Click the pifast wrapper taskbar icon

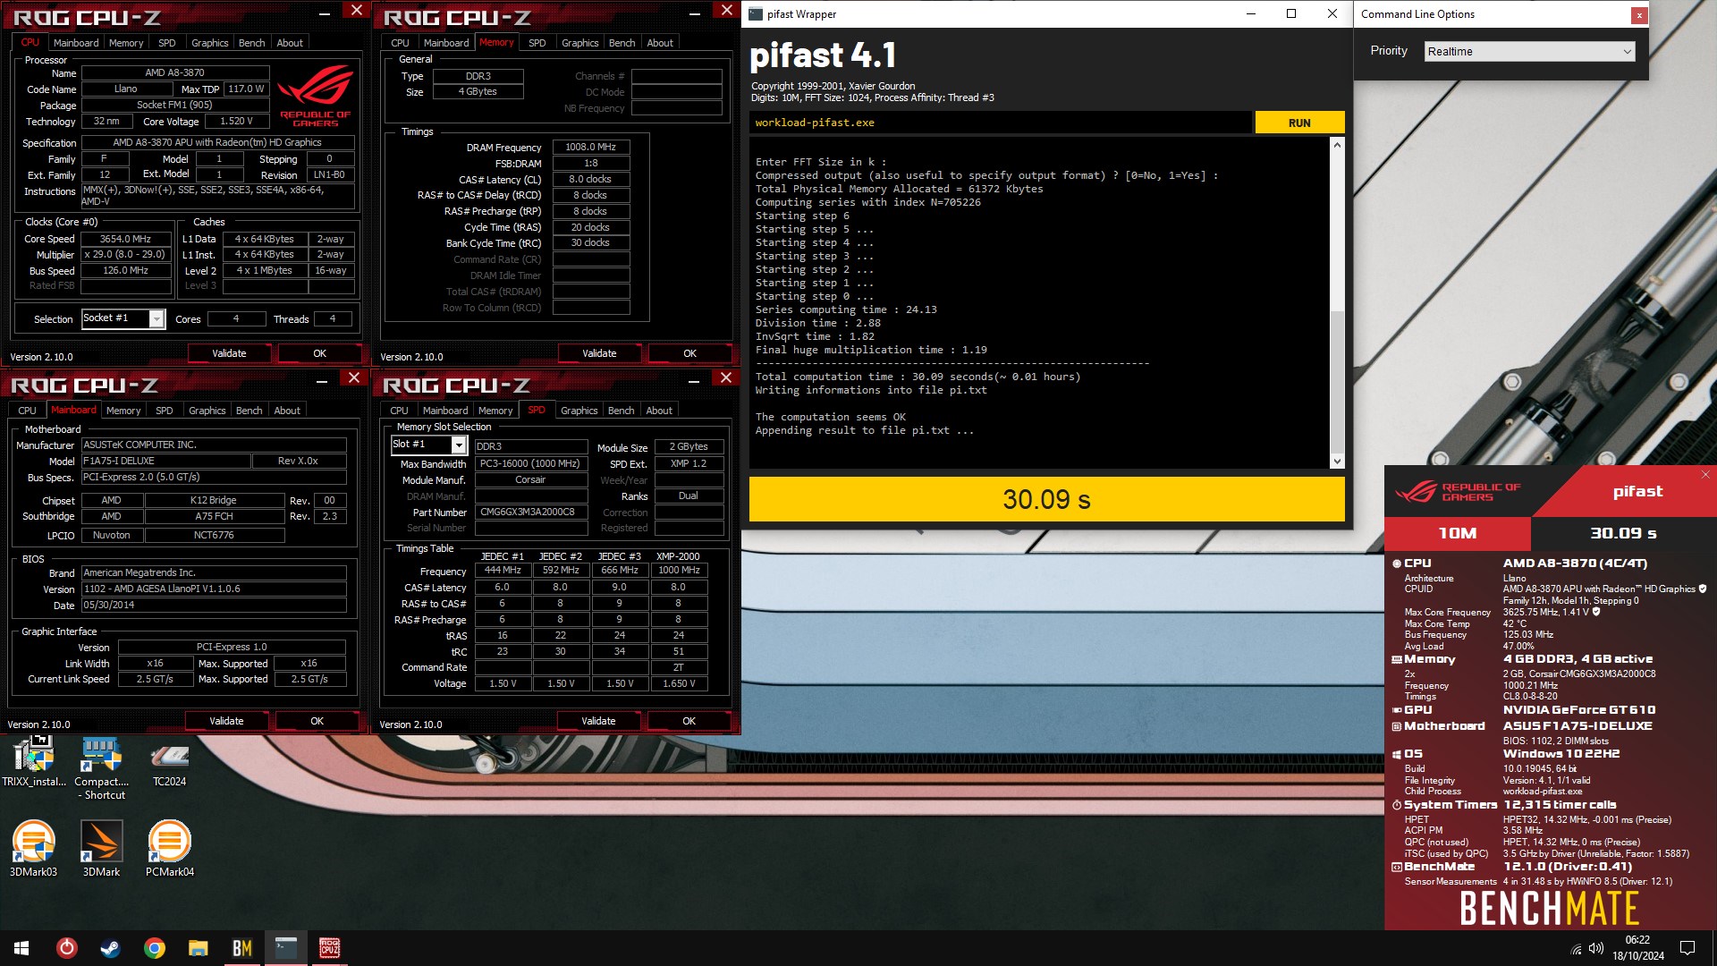(286, 948)
